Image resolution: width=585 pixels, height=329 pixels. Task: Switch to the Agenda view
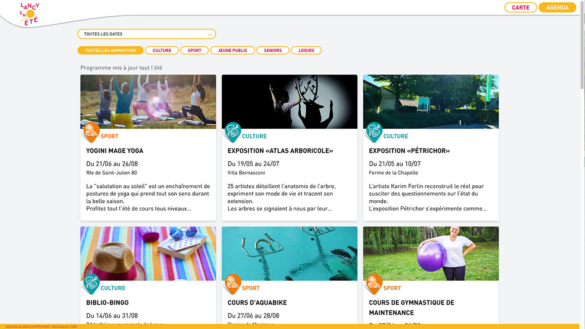(557, 7)
